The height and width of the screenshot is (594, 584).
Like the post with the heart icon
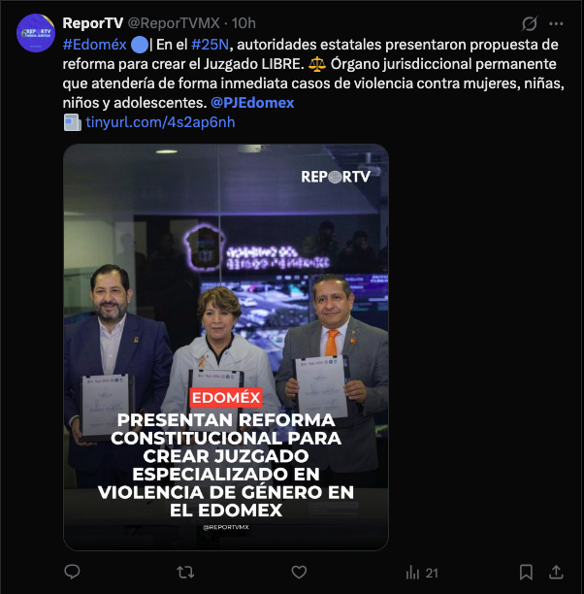[299, 572]
